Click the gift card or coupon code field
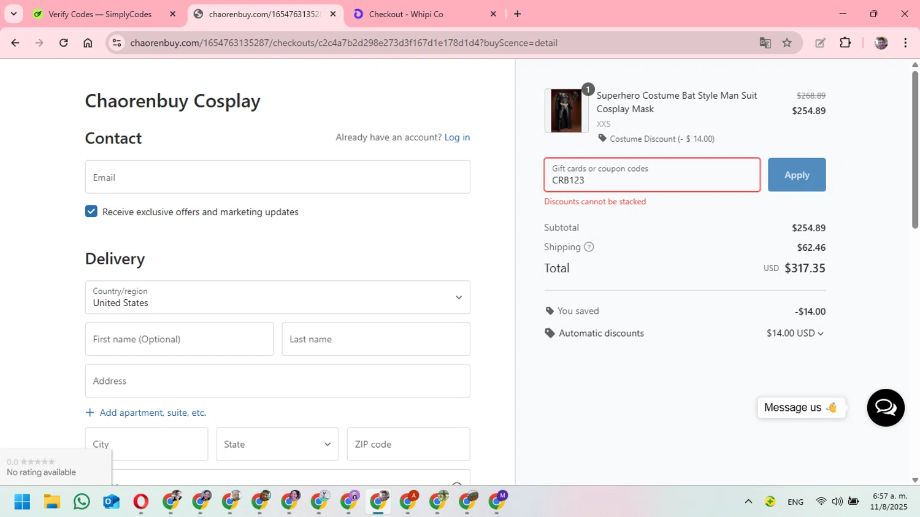Image resolution: width=920 pixels, height=517 pixels. click(x=652, y=175)
